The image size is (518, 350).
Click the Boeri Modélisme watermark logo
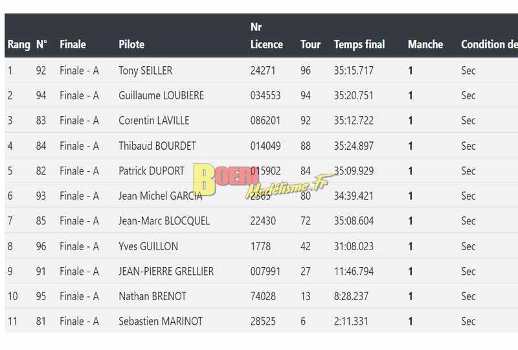pyautogui.click(x=261, y=181)
